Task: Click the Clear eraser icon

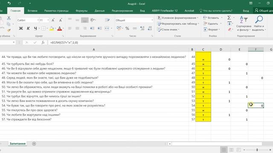Action: [x=229, y=29]
